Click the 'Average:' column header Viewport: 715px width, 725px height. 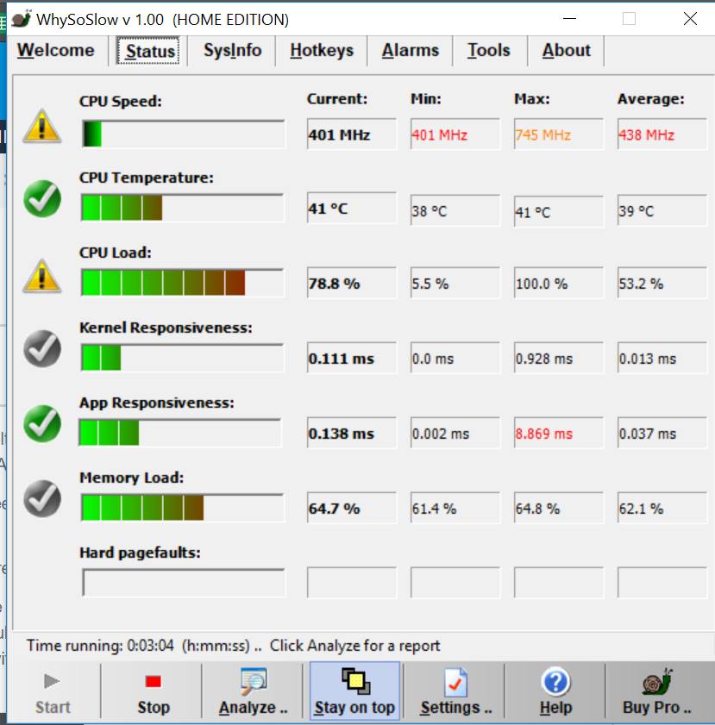pyautogui.click(x=650, y=99)
